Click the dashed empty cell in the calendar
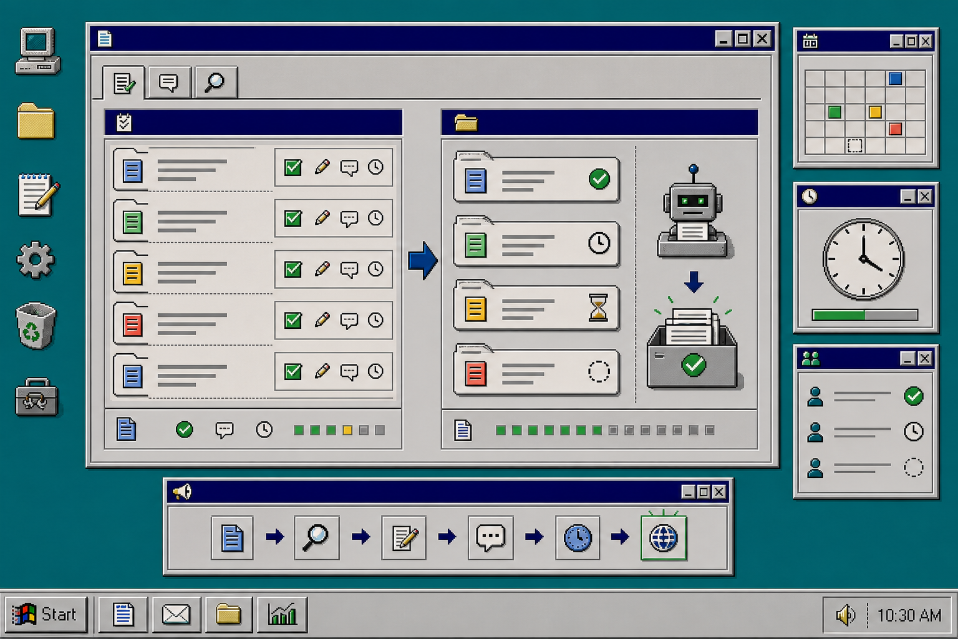This screenshot has width=958, height=639. tap(855, 146)
